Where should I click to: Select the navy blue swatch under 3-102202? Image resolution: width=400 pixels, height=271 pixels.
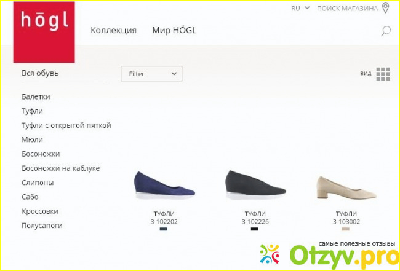(163, 229)
